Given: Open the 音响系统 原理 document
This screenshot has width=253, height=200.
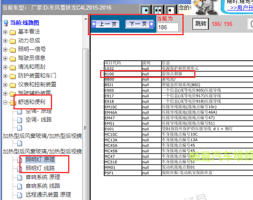Looking at the screenshot, I should pos(43,177).
